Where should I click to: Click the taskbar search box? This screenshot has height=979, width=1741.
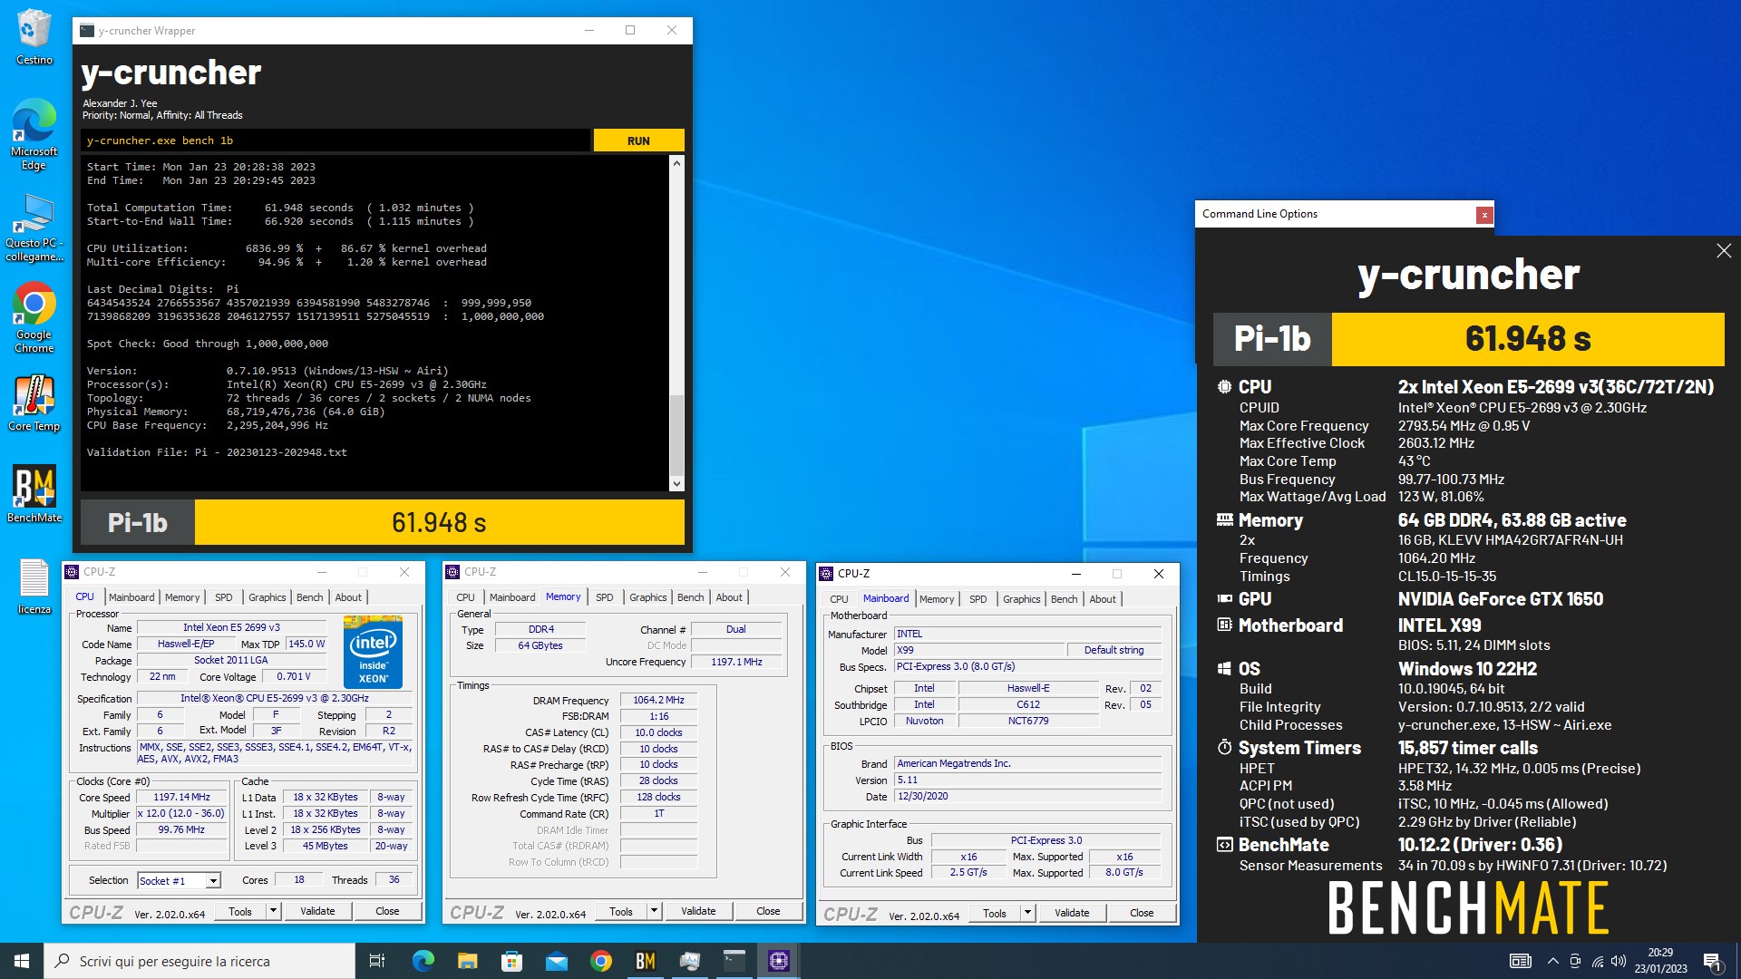coord(199,961)
